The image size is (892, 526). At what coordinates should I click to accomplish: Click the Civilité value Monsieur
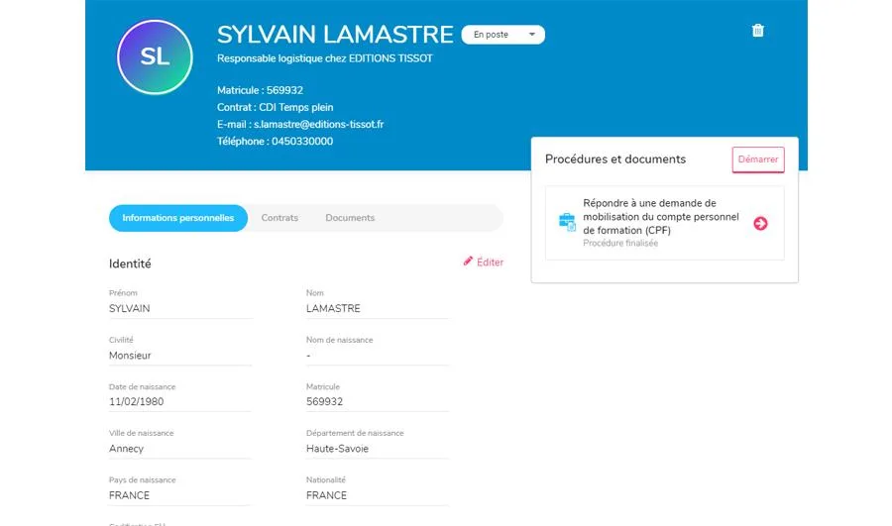[x=130, y=356]
